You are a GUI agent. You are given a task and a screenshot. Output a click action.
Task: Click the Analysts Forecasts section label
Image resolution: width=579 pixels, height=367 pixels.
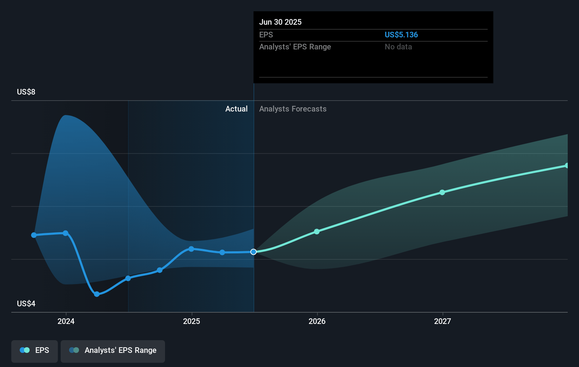293,109
